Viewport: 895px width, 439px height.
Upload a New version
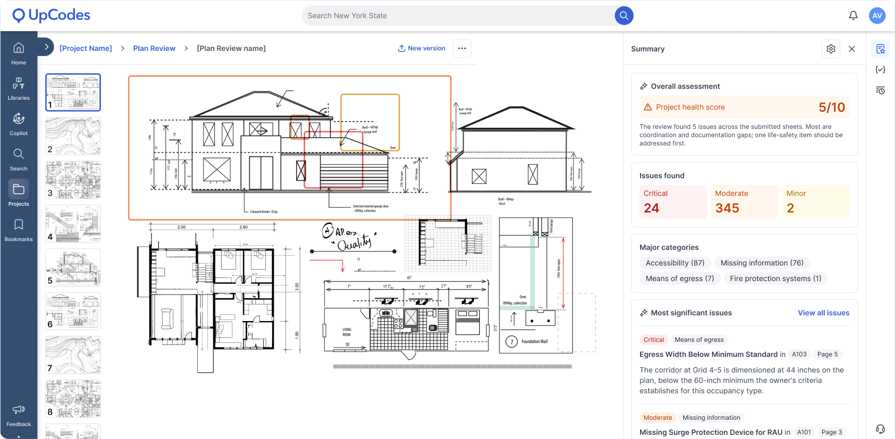[x=422, y=48]
